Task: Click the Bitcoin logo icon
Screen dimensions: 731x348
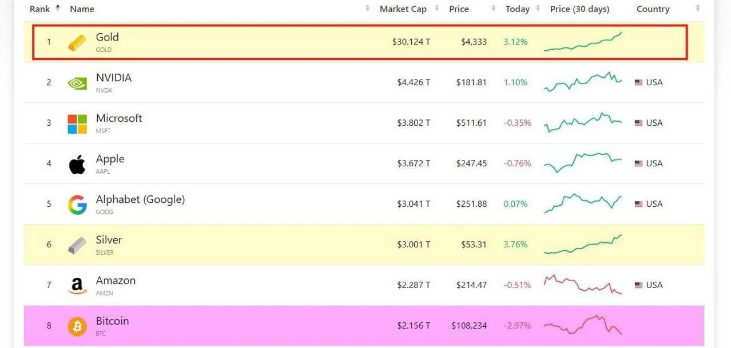Action: click(x=77, y=326)
